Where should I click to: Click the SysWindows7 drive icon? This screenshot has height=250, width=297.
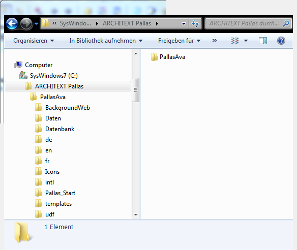click(x=23, y=75)
